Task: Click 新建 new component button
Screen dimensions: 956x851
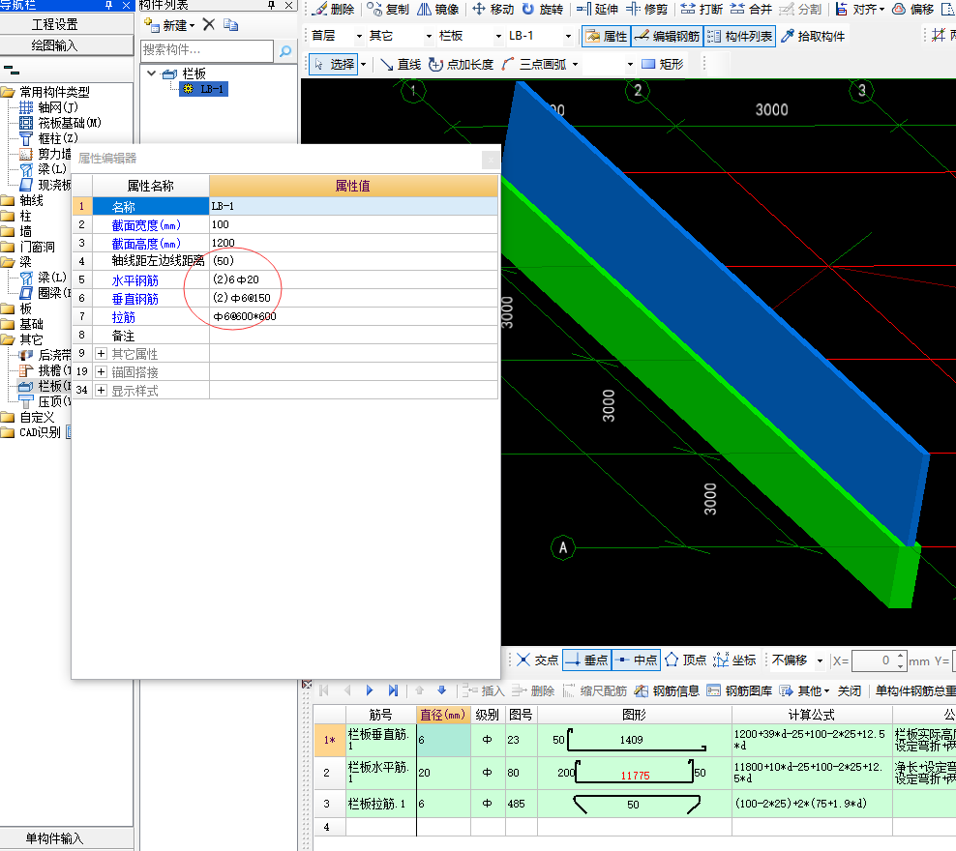Action: click(x=169, y=25)
